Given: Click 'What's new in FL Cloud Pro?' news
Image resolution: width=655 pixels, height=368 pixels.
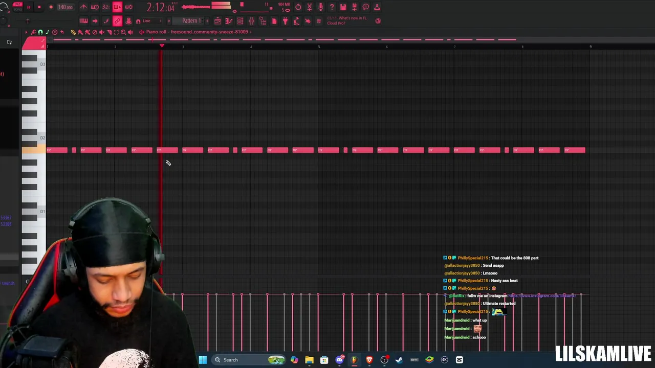Looking at the screenshot, I should pyautogui.click(x=347, y=20).
